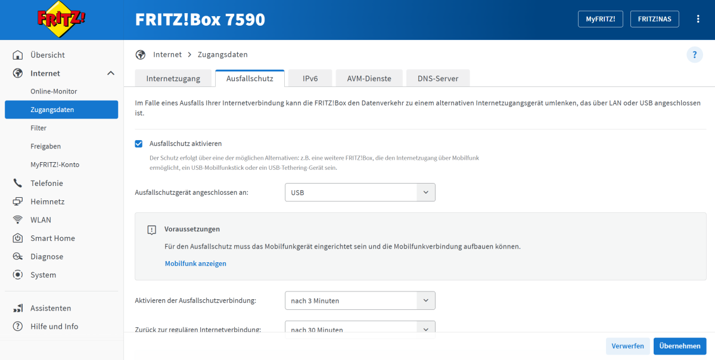Open Diagnose via its icon
Screen dimensions: 715x360
18,257
